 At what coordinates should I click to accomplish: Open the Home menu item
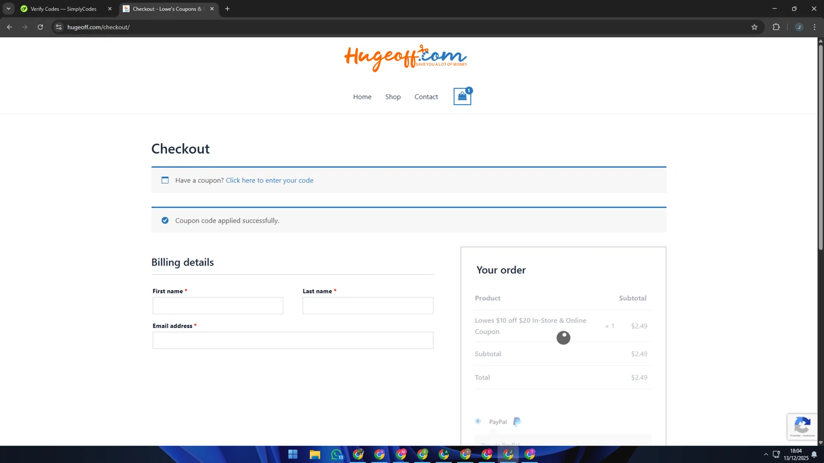362,97
